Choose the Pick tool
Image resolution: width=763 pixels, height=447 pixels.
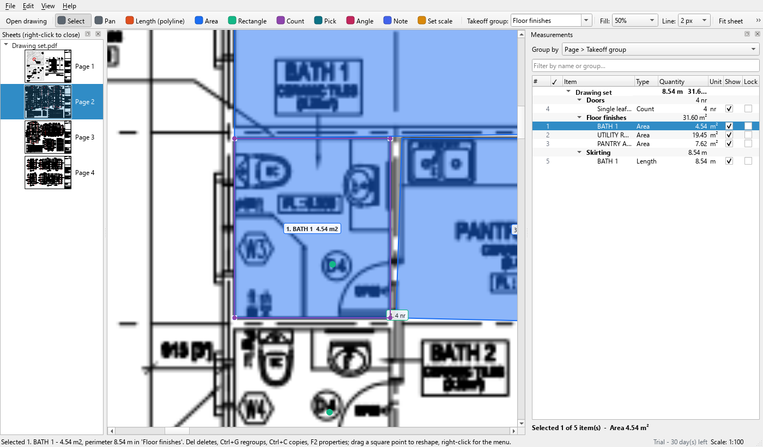325,21
